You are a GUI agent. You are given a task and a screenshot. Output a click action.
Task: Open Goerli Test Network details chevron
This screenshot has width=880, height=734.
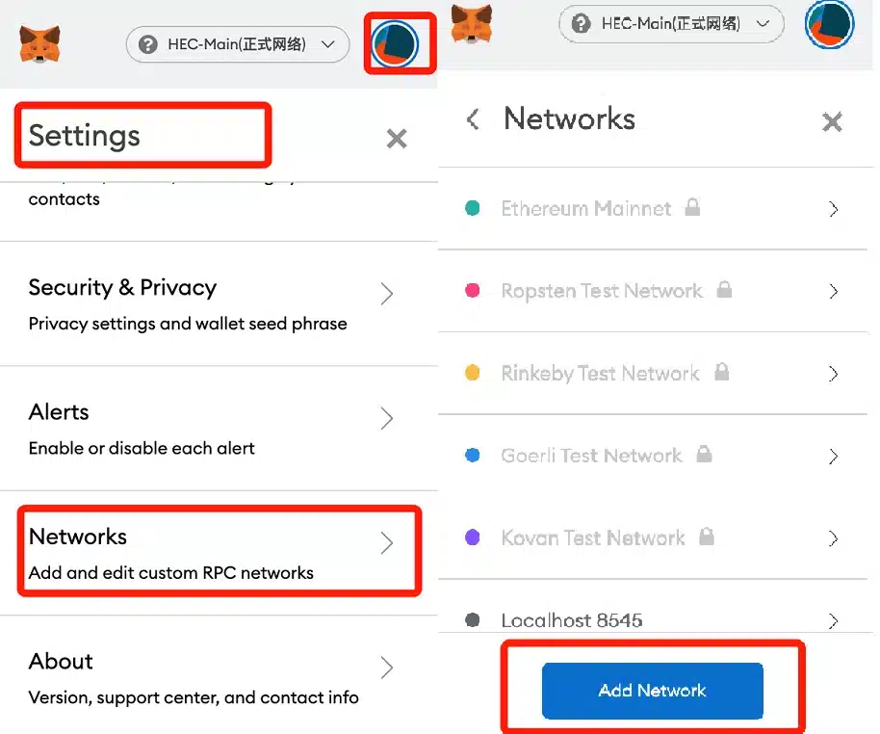834,456
